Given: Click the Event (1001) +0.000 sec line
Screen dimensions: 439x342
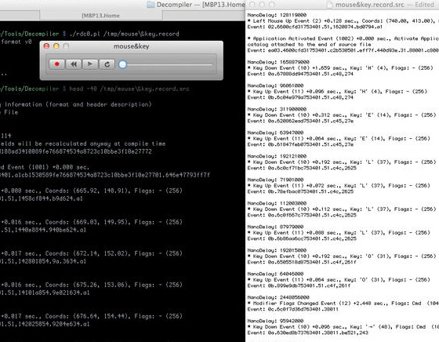Looking at the screenshot, I should pos(45,167).
